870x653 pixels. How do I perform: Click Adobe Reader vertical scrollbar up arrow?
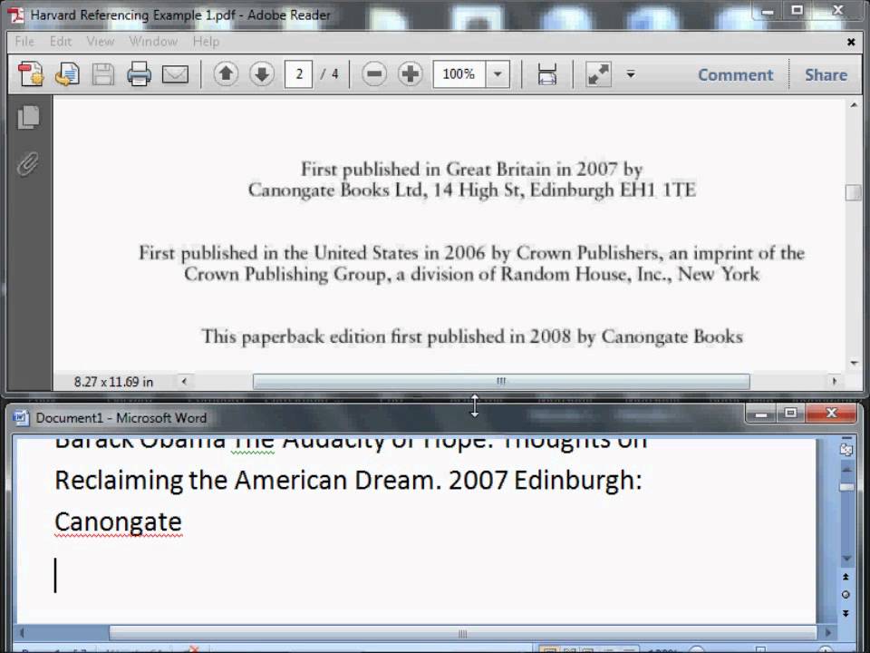coord(854,105)
